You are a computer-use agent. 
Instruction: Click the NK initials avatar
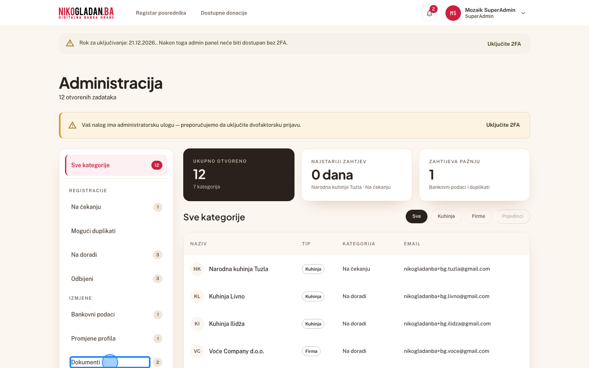(197, 269)
